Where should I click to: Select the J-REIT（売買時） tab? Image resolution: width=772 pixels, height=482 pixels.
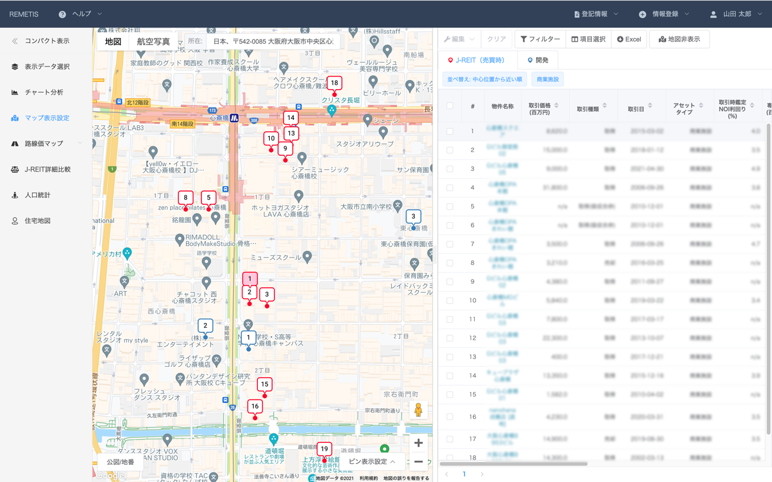476,60
